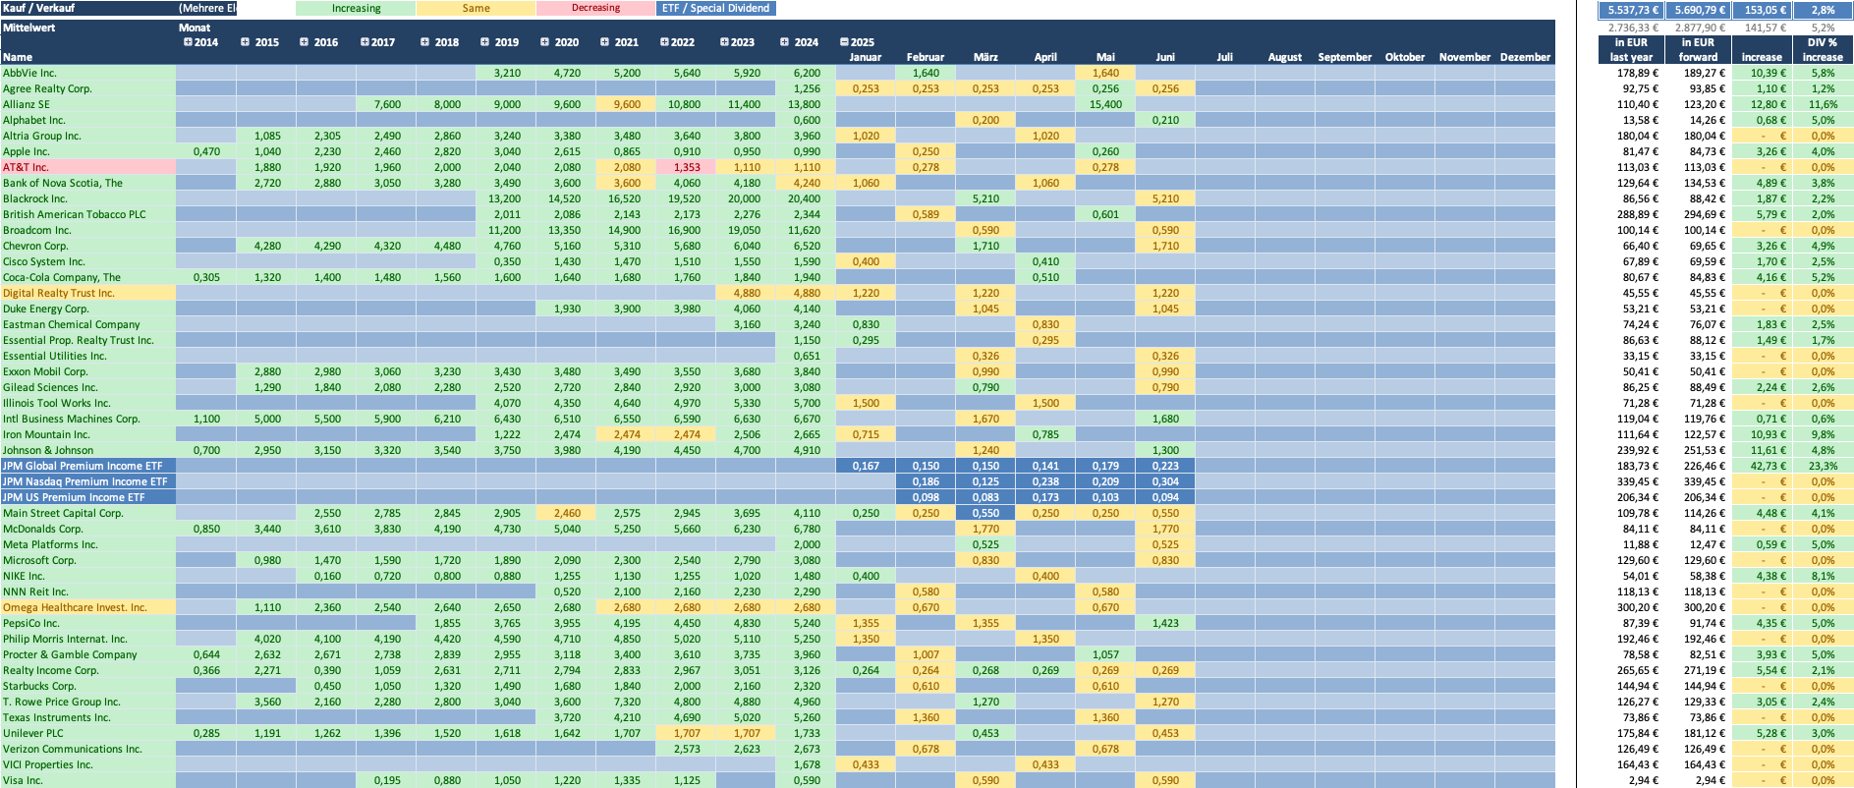Image resolution: width=1854 pixels, height=788 pixels.
Task: Expand the 2014 year column group
Action: (188, 42)
